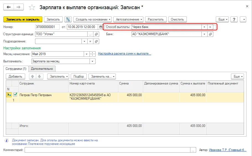This screenshot has height=156, width=252.
Task: Click the Способ выплаты field Через банк
Action: pyautogui.click(x=167, y=27)
